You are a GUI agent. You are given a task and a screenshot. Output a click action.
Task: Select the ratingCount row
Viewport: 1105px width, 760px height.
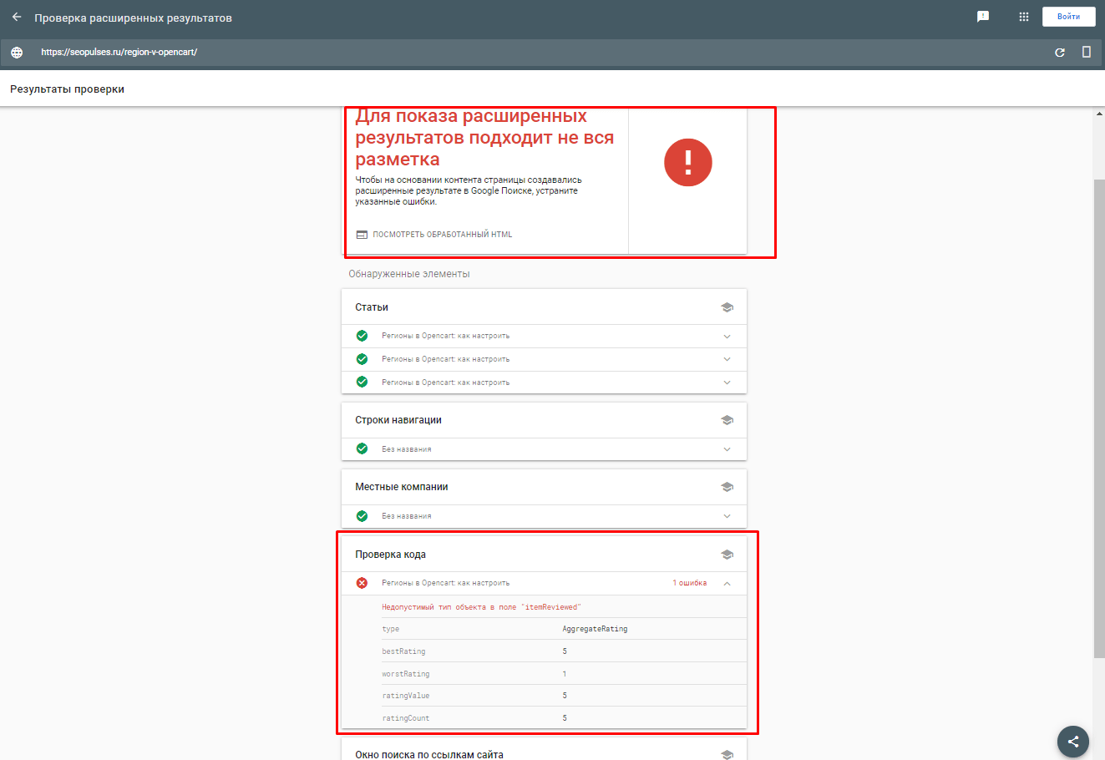(x=564, y=717)
